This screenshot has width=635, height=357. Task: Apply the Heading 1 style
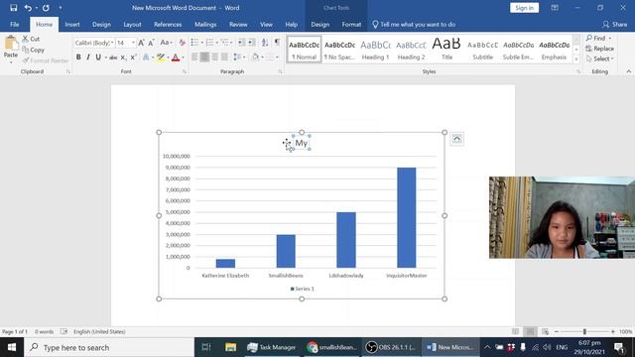coord(375,50)
